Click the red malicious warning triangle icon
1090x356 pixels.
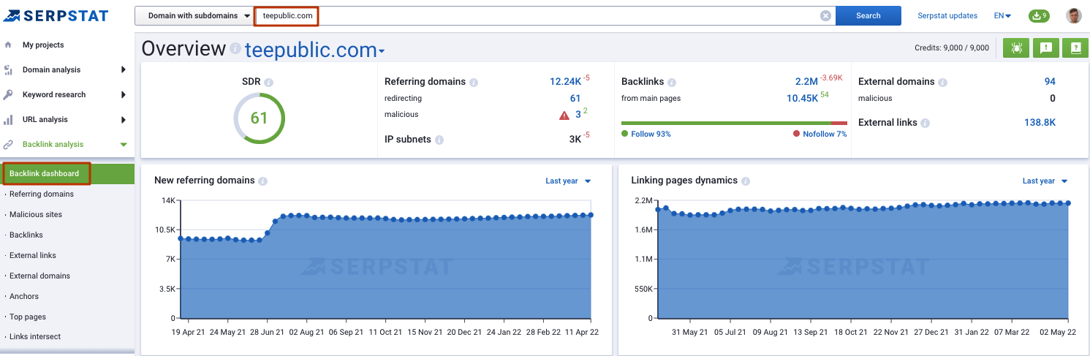point(564,115)
